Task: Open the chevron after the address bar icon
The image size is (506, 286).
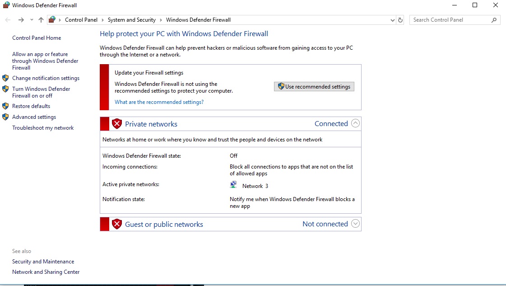Action: pyautogui.click(x=60, y=20)
